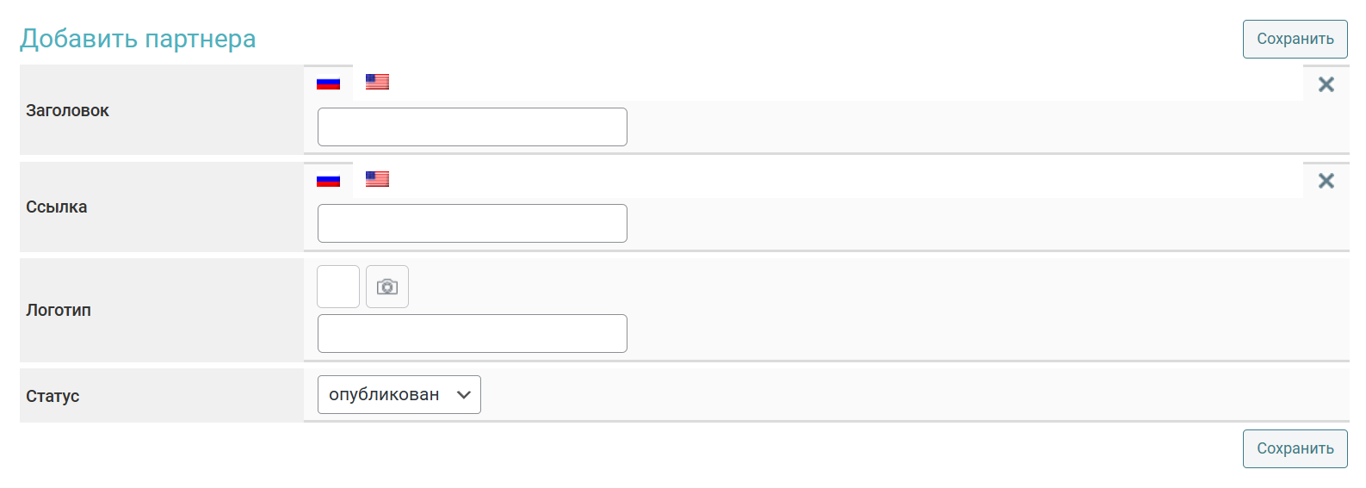Click the Логотип row label
Screen dimensions: 1366x488
pyautogui.click(x=59, y=310)
